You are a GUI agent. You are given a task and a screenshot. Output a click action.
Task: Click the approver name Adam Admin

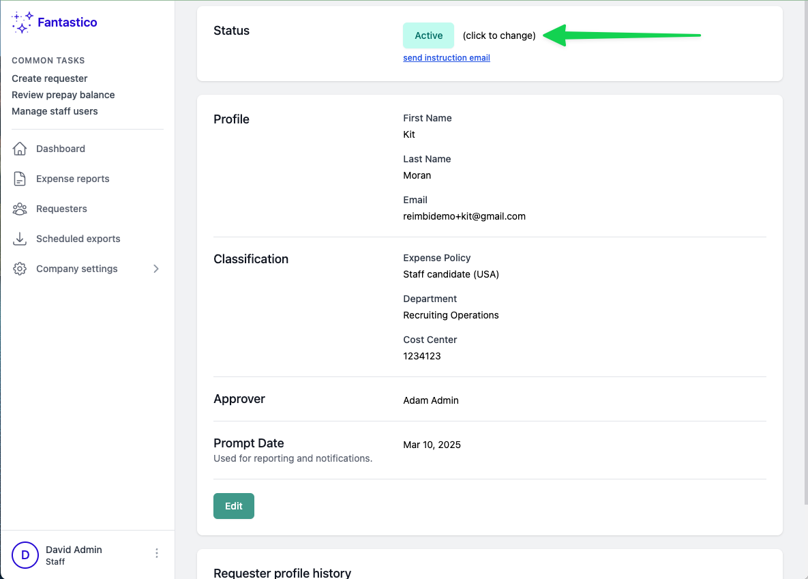431,400
